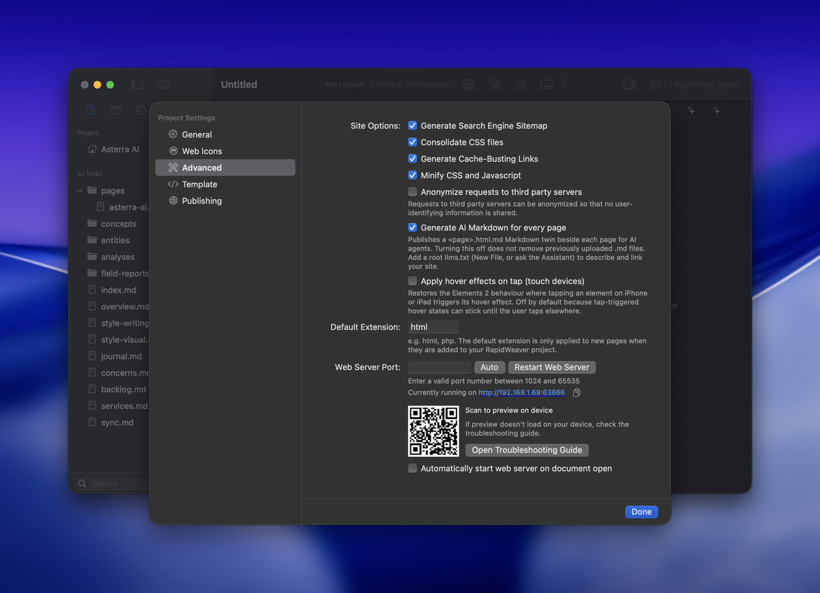Open the settings gear icon in toolbar
The image size is (820, 593).
tap(655, 85)
